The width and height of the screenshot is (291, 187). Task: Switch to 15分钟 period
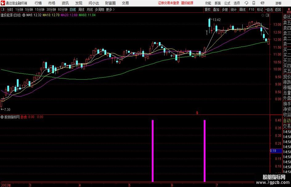click(40, 10)
